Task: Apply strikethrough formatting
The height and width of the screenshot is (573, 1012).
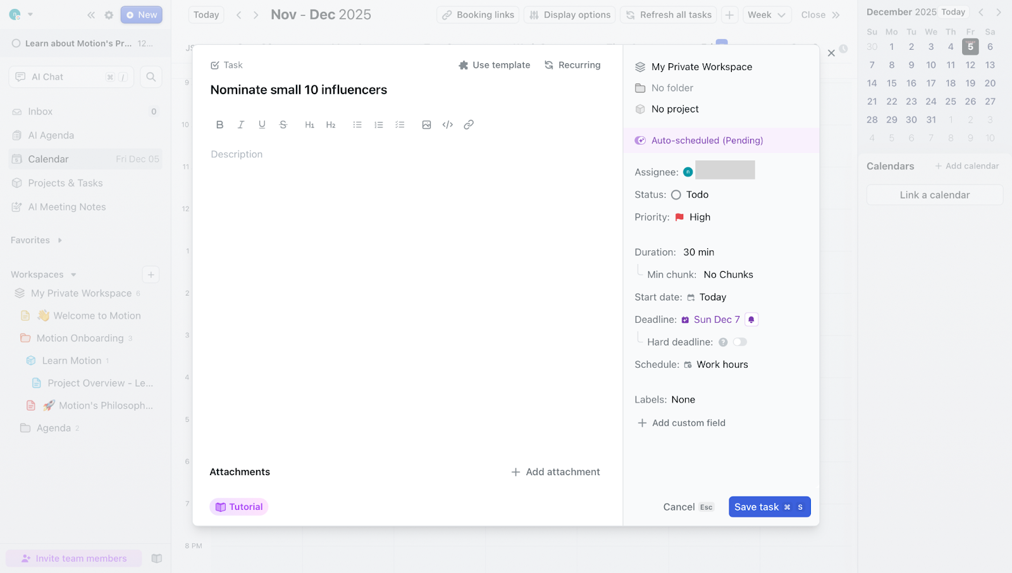Action: click(x=283, y=124)
